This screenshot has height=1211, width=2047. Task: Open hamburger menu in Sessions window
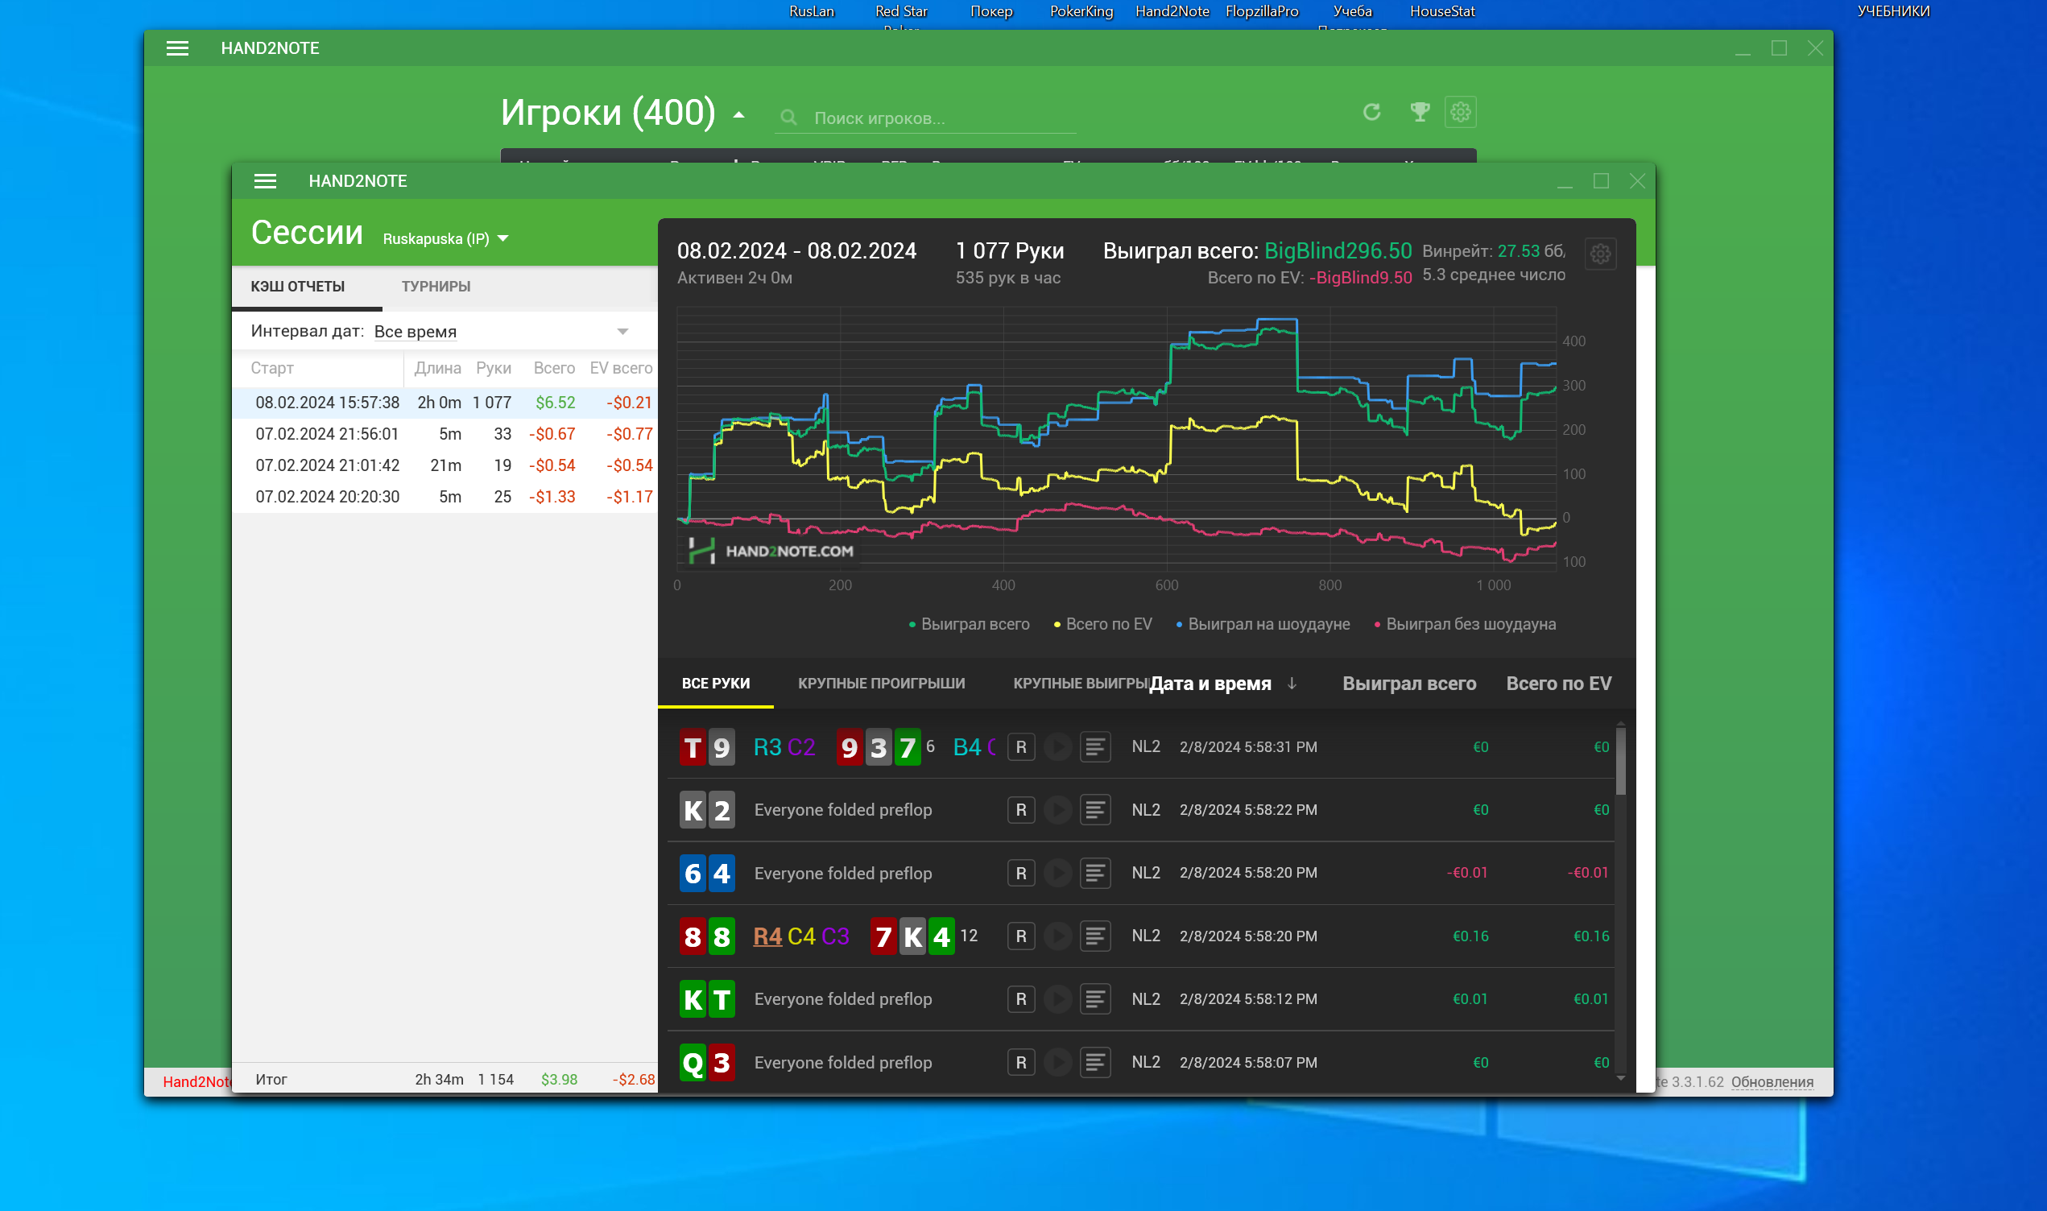point(265,181)
